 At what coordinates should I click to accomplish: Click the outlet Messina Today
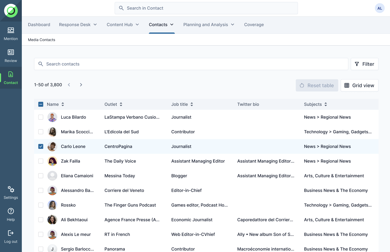tap(120, 176)
